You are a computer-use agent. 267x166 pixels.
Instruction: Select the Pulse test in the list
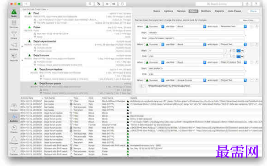tap(76, 32)
